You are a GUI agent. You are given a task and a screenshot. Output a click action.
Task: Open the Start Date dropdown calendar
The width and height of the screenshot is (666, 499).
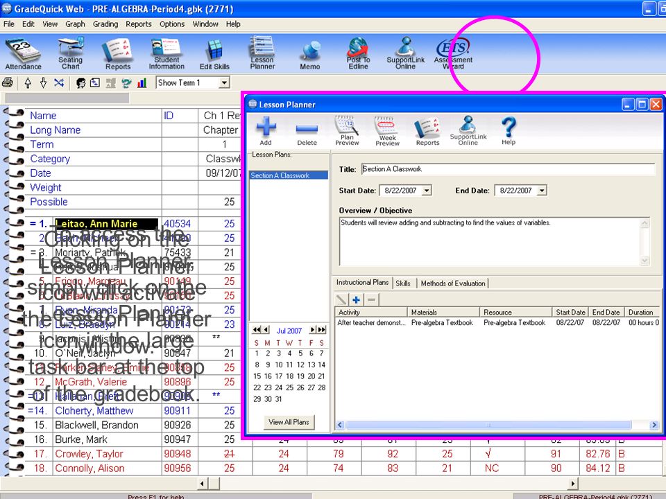[x=427, y=191]
